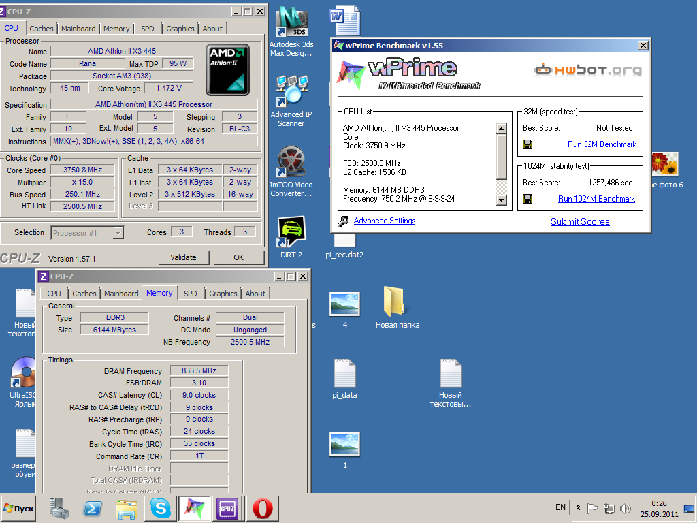Click the Show desktop button in the taskbar
The width and height of the screenshot is (697, 523).
689,508
